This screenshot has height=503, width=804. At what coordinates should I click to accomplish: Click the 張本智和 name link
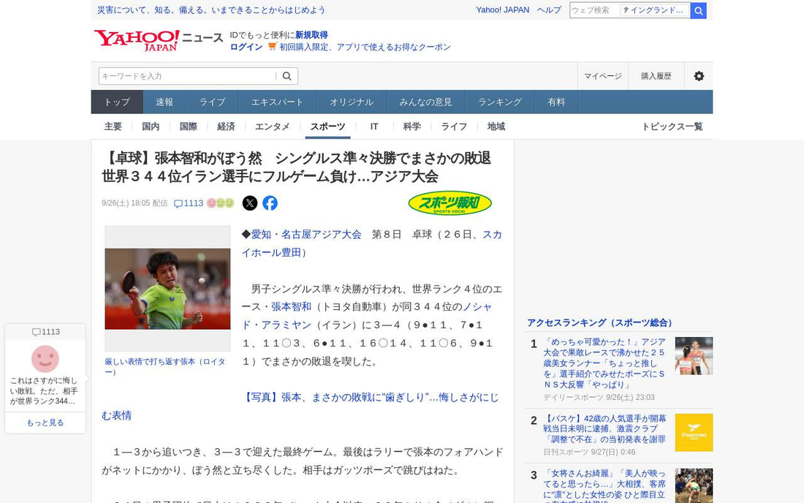click(291, 306)
